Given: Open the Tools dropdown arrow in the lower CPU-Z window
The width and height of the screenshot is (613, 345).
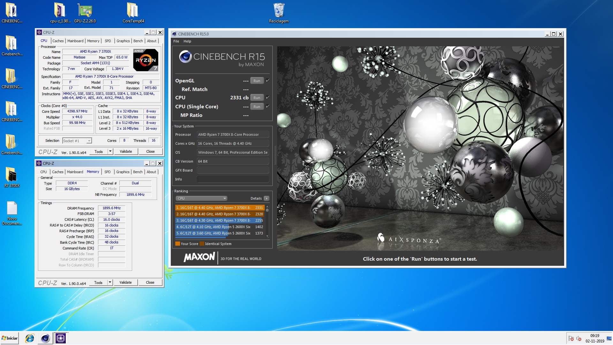Looking at the screenshot, I should (110, 282).
